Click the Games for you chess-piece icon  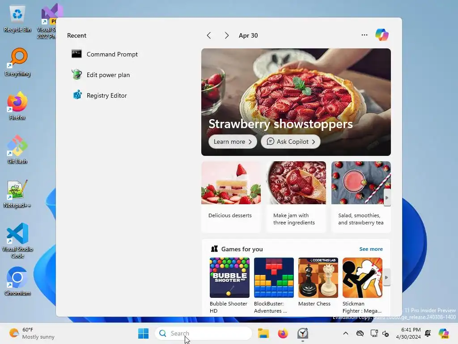tap(214, 249)
